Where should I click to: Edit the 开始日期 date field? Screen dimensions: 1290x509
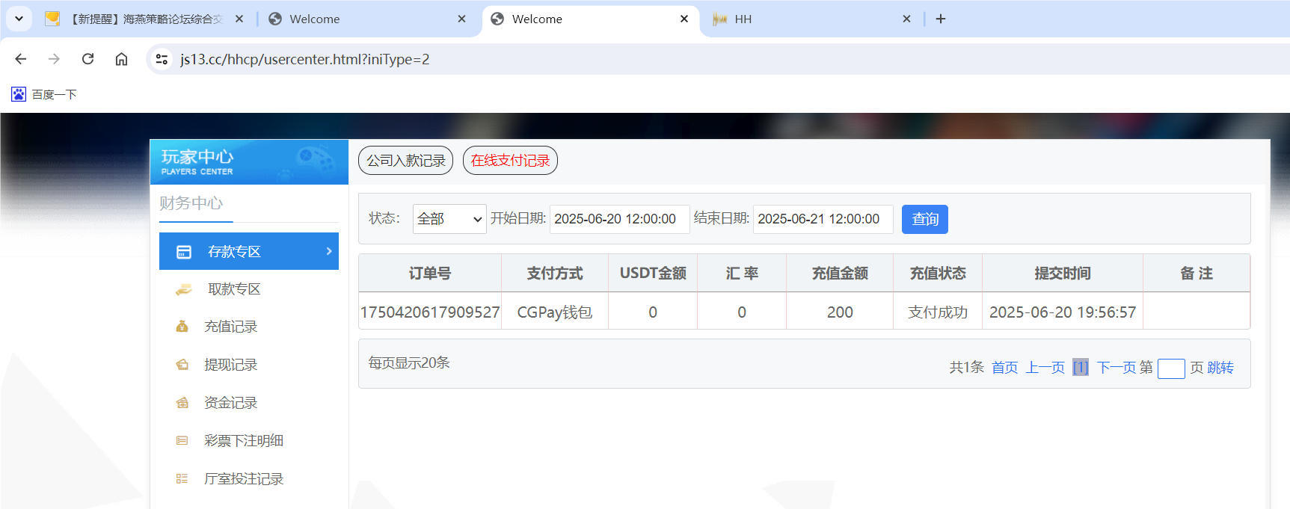[619, 219]
